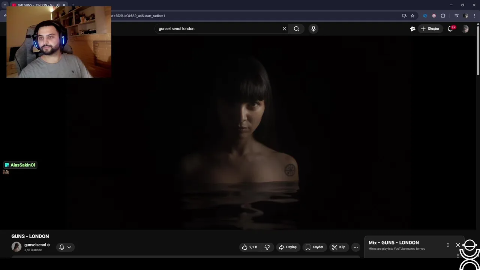This screenshot has height=270, width=480.
Task: Open the Chrome three-dot menu
Action: click(474, 16)
